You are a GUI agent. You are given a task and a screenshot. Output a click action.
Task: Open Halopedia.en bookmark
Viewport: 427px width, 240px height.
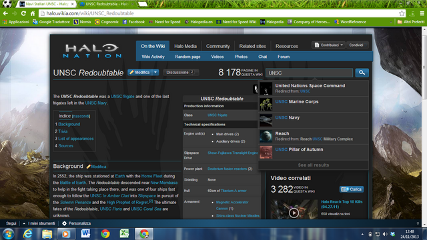coord(199,22)
